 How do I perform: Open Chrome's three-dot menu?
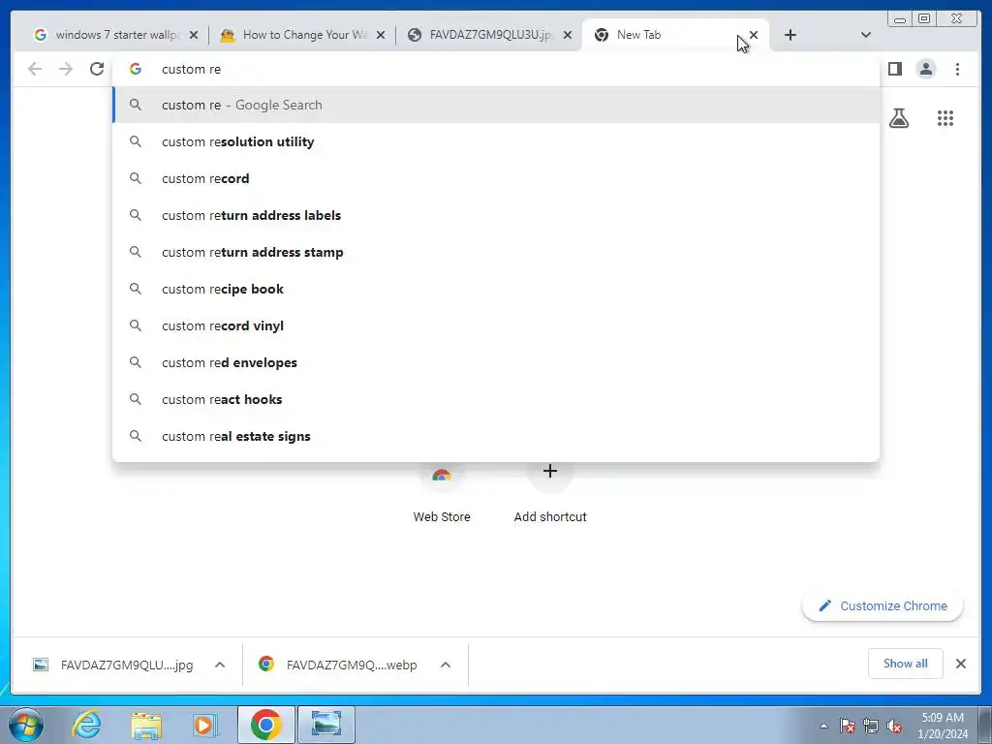pyautogui.click(x=957, y=69)
